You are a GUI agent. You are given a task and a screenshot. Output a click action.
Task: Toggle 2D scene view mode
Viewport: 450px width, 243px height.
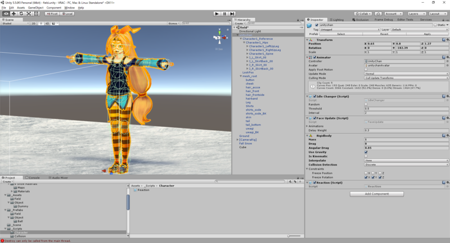pos(34,24)
